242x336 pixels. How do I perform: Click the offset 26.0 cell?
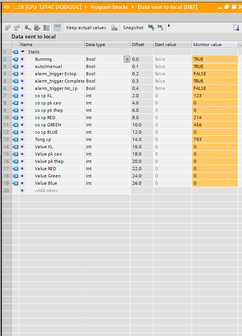pyautogui.click(x=142, y=183)
